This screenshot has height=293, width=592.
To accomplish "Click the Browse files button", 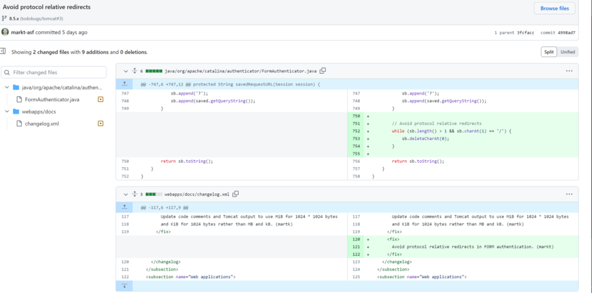I will click(x=555, y=8).
